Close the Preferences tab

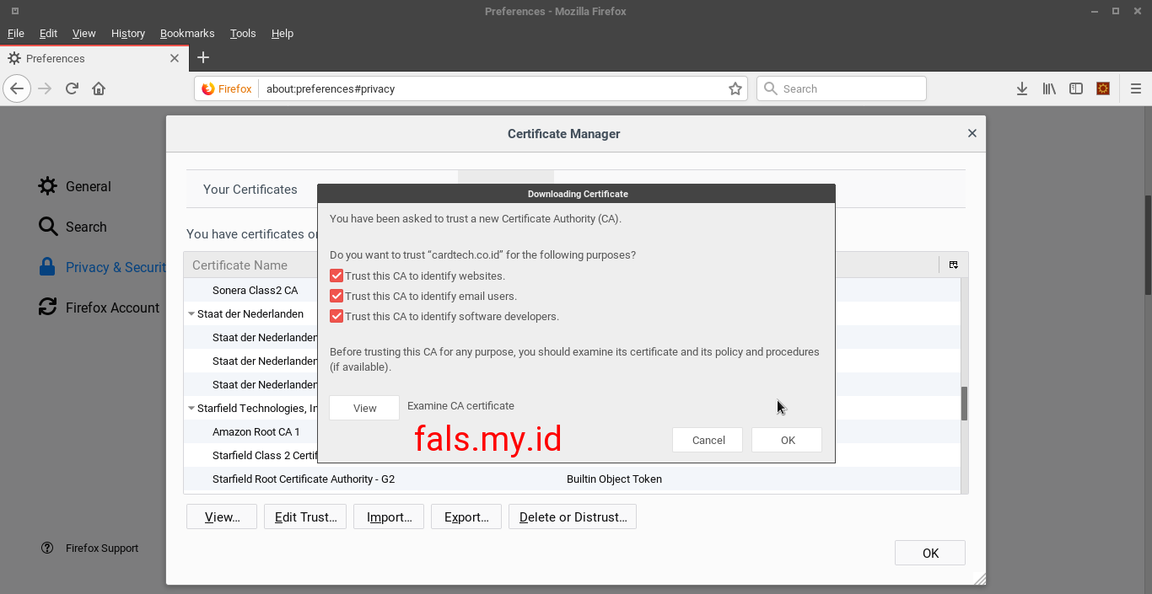(175, 58)
